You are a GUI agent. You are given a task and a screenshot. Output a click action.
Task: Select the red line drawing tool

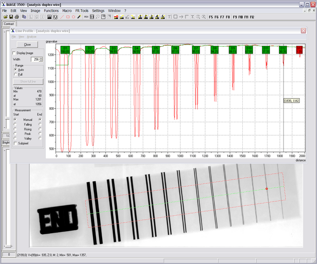coord(62,17)
